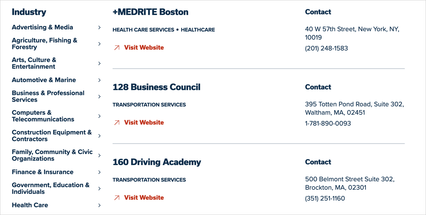
Task: Select Government, Education & Individuals category
Action: coord(51,189)
